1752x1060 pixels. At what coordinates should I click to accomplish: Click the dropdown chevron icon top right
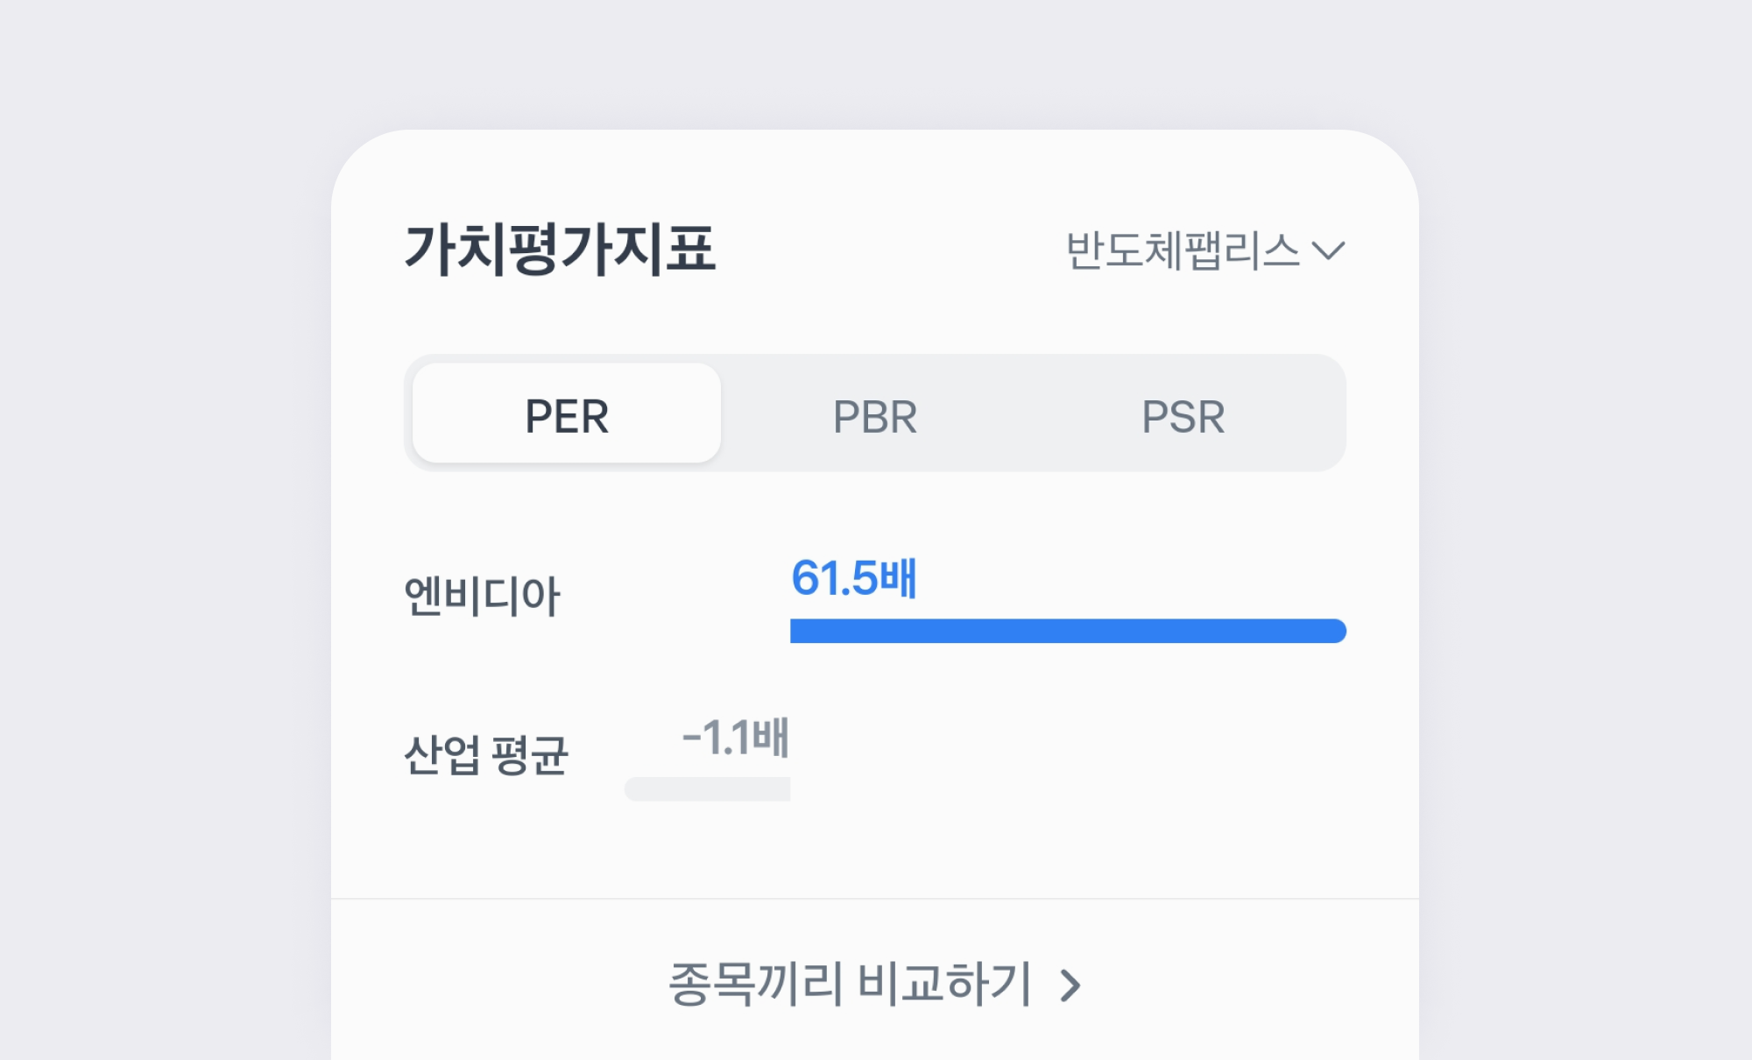(x=1332, y=255)
